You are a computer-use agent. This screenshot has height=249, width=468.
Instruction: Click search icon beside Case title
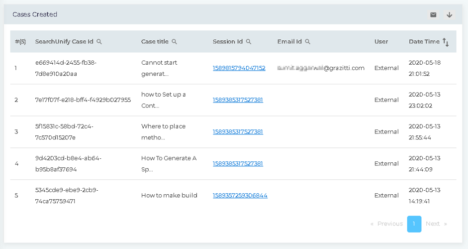coord(174,42)
